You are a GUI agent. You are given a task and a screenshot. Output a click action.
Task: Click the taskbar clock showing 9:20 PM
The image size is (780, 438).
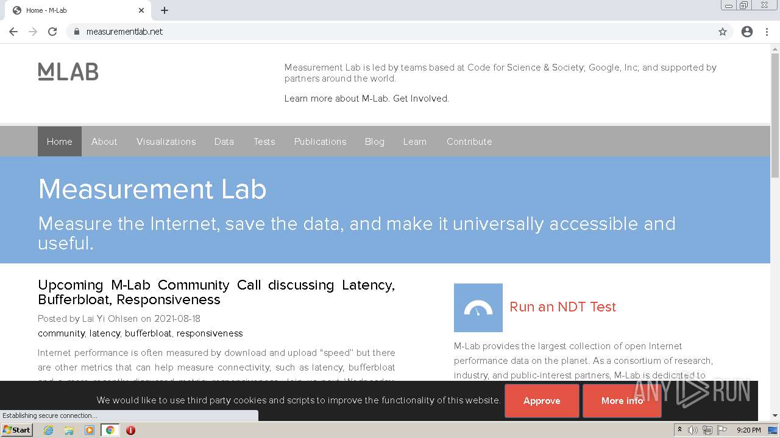click(x=748, y=430)
